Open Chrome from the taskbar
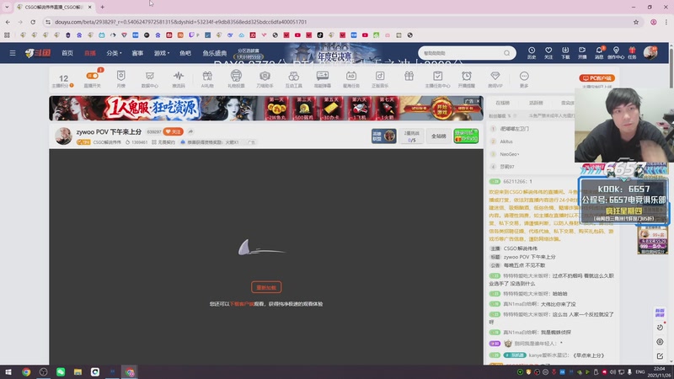 (x=26, y=372)
